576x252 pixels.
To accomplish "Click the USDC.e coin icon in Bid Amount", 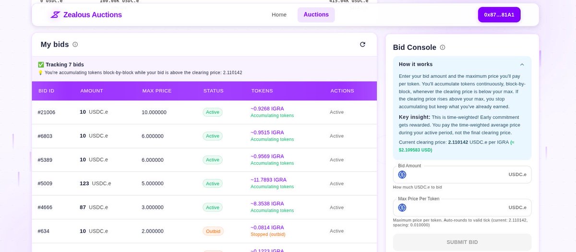I will 402,175.
